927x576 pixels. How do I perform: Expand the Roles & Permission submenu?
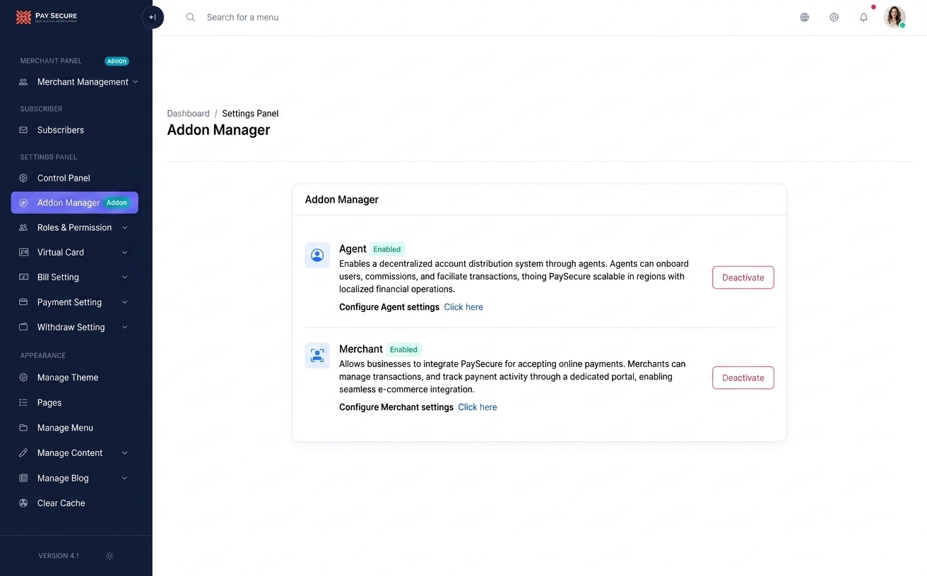tap(124, 228)
